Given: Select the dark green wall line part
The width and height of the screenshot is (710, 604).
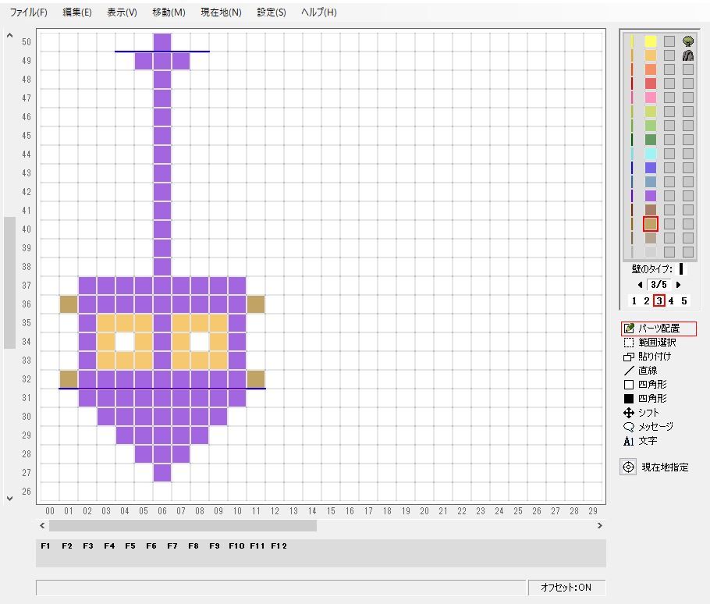Looking at the screenshot, I should pyautogui.click(x=632, y=140).
